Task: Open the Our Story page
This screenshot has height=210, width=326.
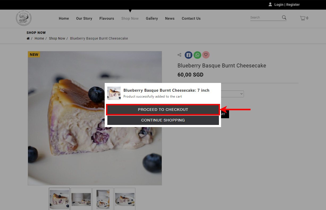Action: (x=84, y=18)
